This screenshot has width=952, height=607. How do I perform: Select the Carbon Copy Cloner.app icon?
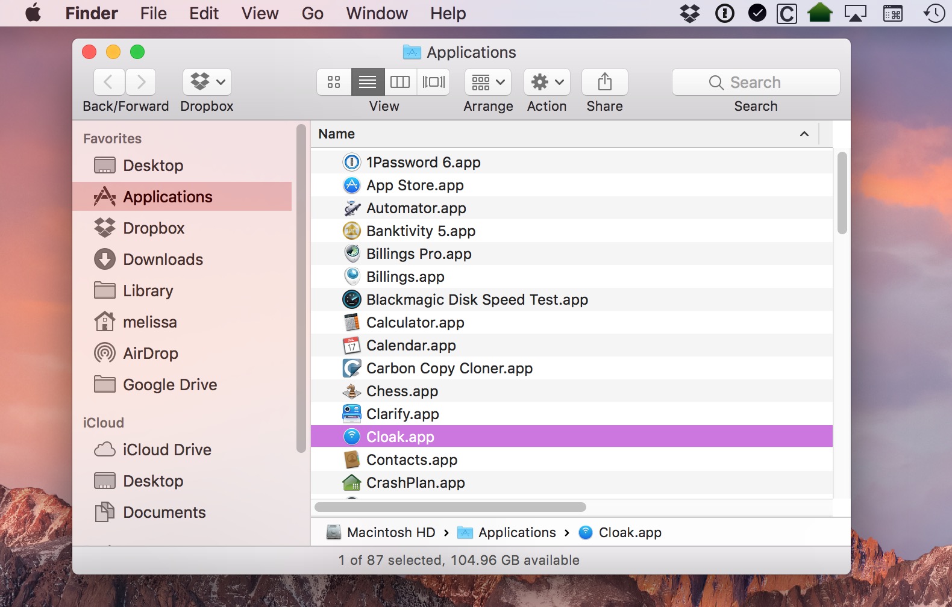click(x=351, y=368)
